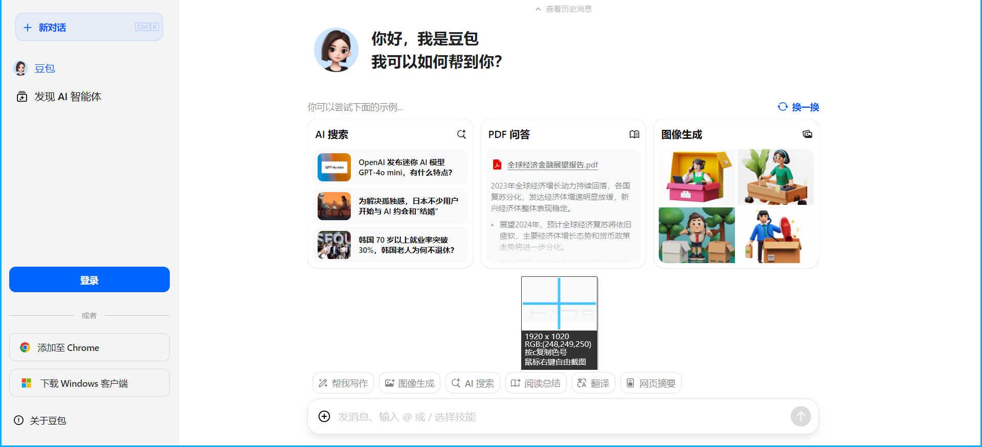Choose the 阅读总结 skill chip
Viewport: 982px width, 447px height.
[x=535, y=383]
